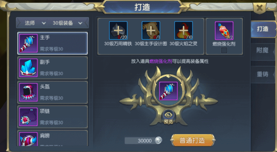This screenshot has width=277, height=152.
Task: Select the 头盔 hood helmet item
Action: coord(52,92)
